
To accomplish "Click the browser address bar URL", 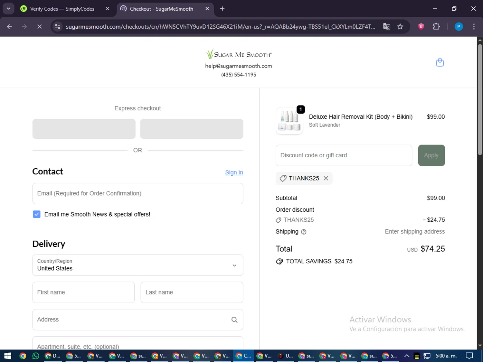I will pyautogui.click(x=220, y=27).
